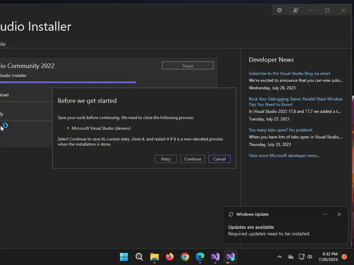The height and width of the screenshot is (265, 354).
Task: Open Rock Your Debugging Game article link
Action: 296,102
